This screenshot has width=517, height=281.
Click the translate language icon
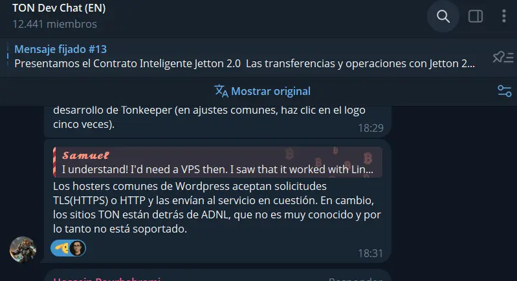[x=221, y=91]
